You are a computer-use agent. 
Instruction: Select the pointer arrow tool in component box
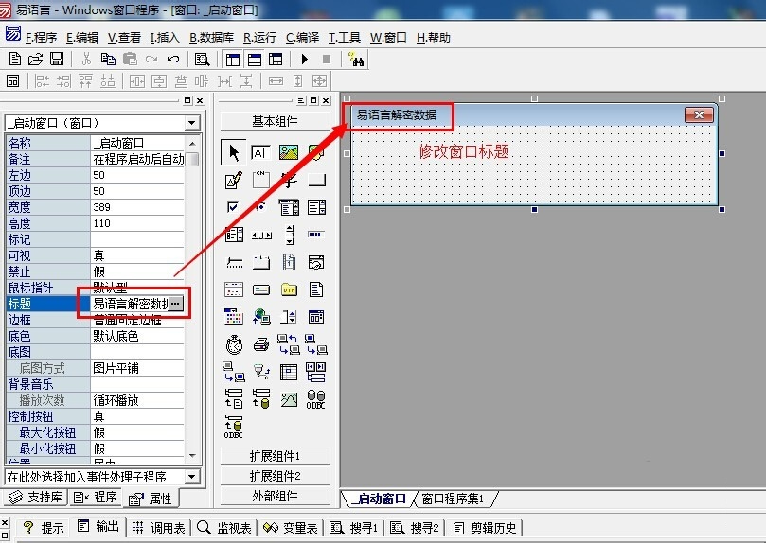pos(234,152)
